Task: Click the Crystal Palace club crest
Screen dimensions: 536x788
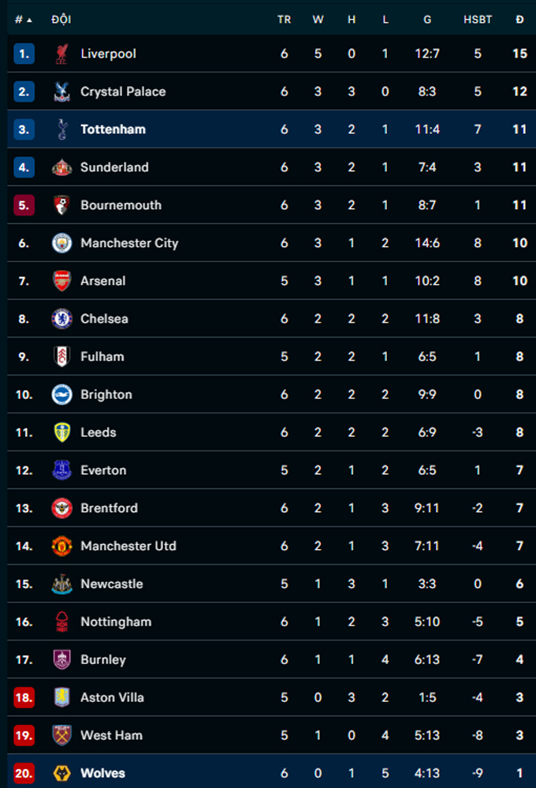Action: (x=61, y=91)
